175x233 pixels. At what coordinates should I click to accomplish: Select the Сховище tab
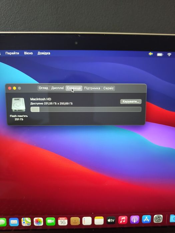pyautogui.click(x=74, y=88)
